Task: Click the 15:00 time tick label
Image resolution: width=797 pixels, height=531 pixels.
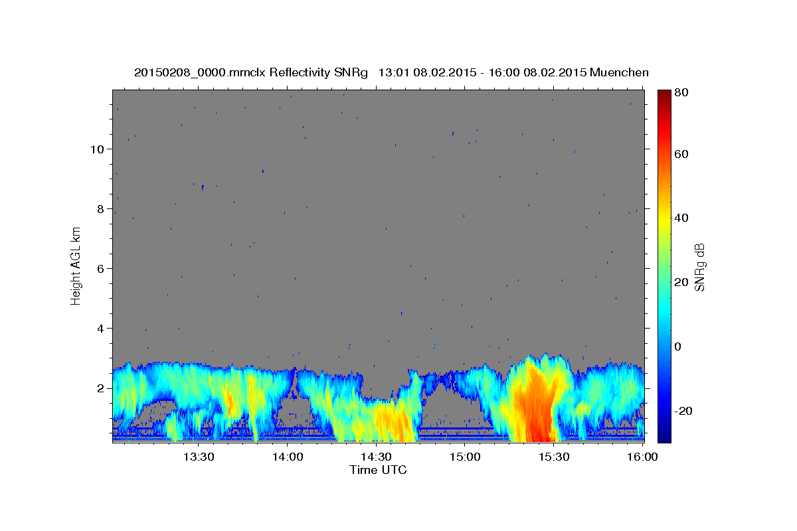Action: pyautogui.click(x=465, y=457)
